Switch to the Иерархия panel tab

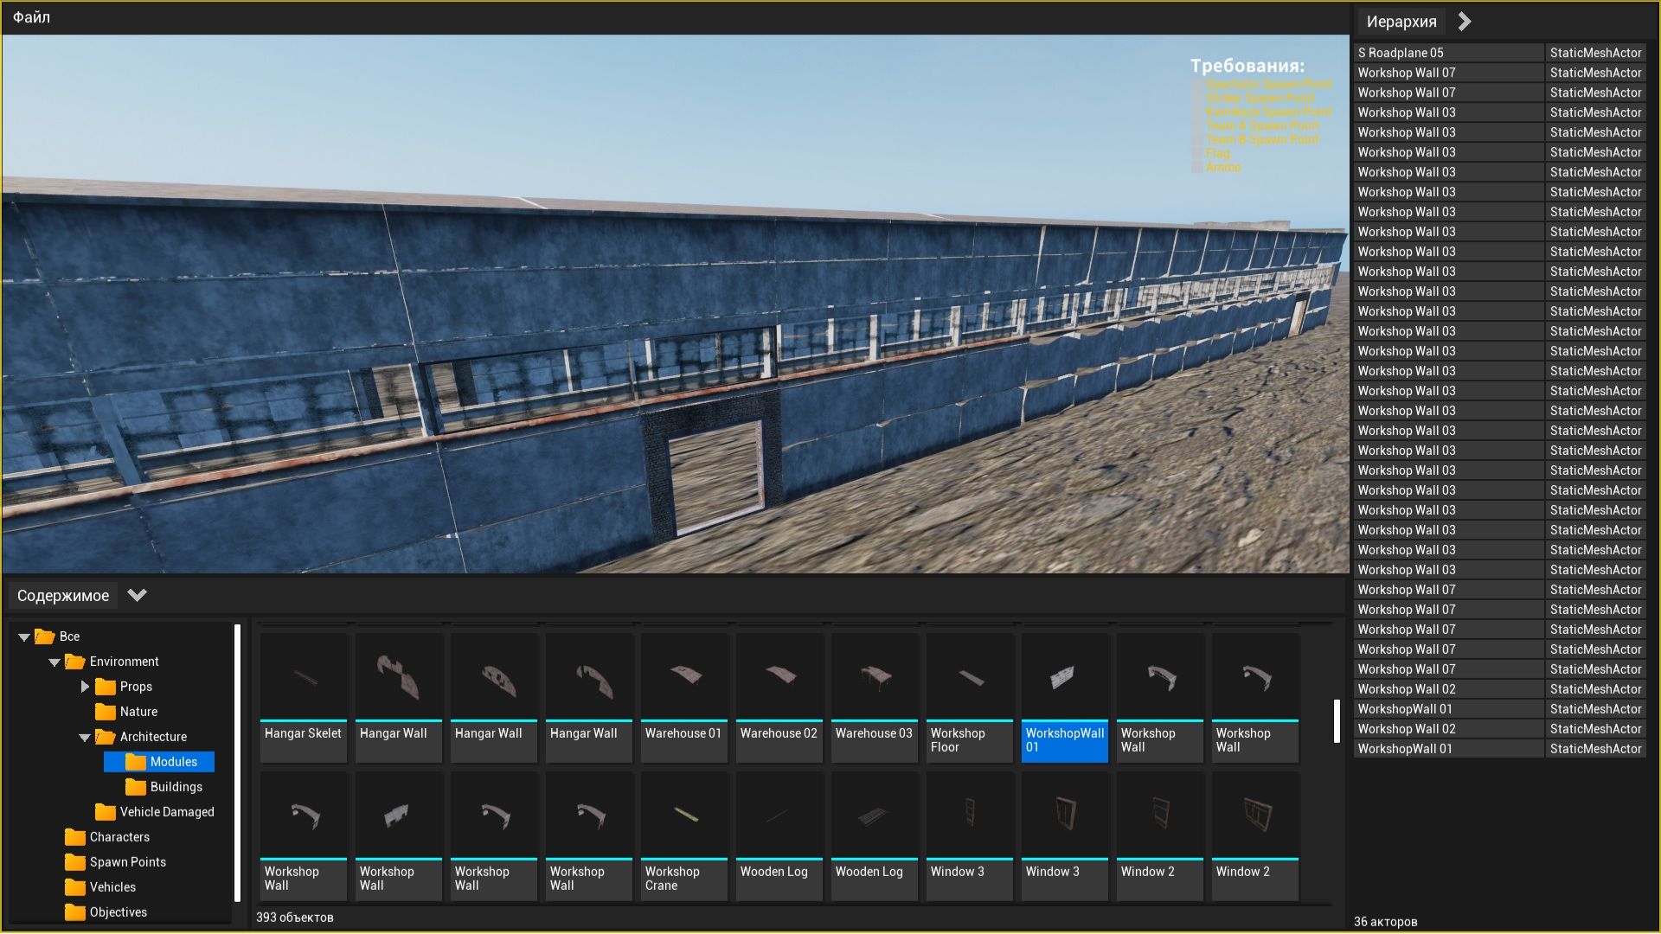(x=1401, y=22)
